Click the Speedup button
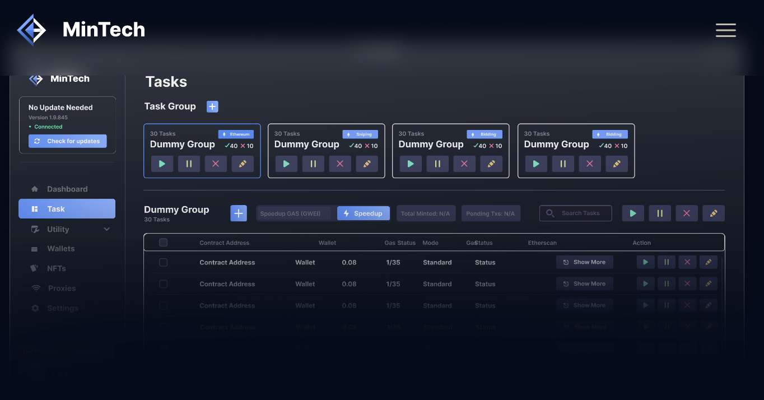This screenshot has width=764, height=400. (x=364, y=213)
